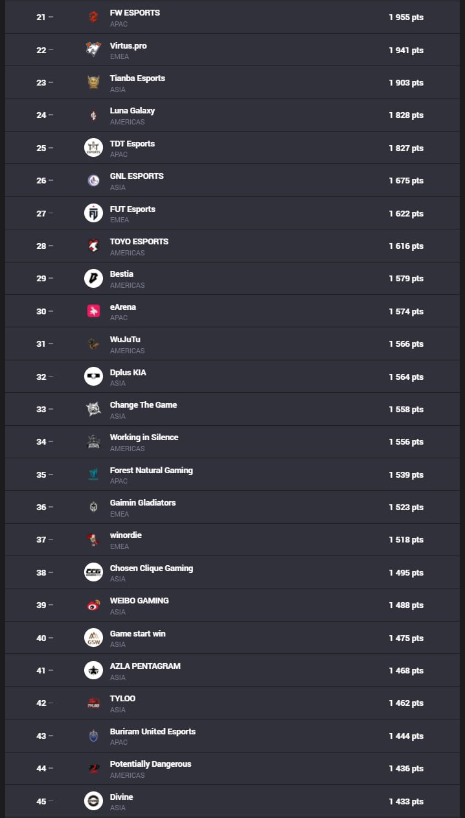The height and width of the screenshot is (818, 465).
Task: Click the Dplus KIA logo icon
Action: tap(93, 377)
